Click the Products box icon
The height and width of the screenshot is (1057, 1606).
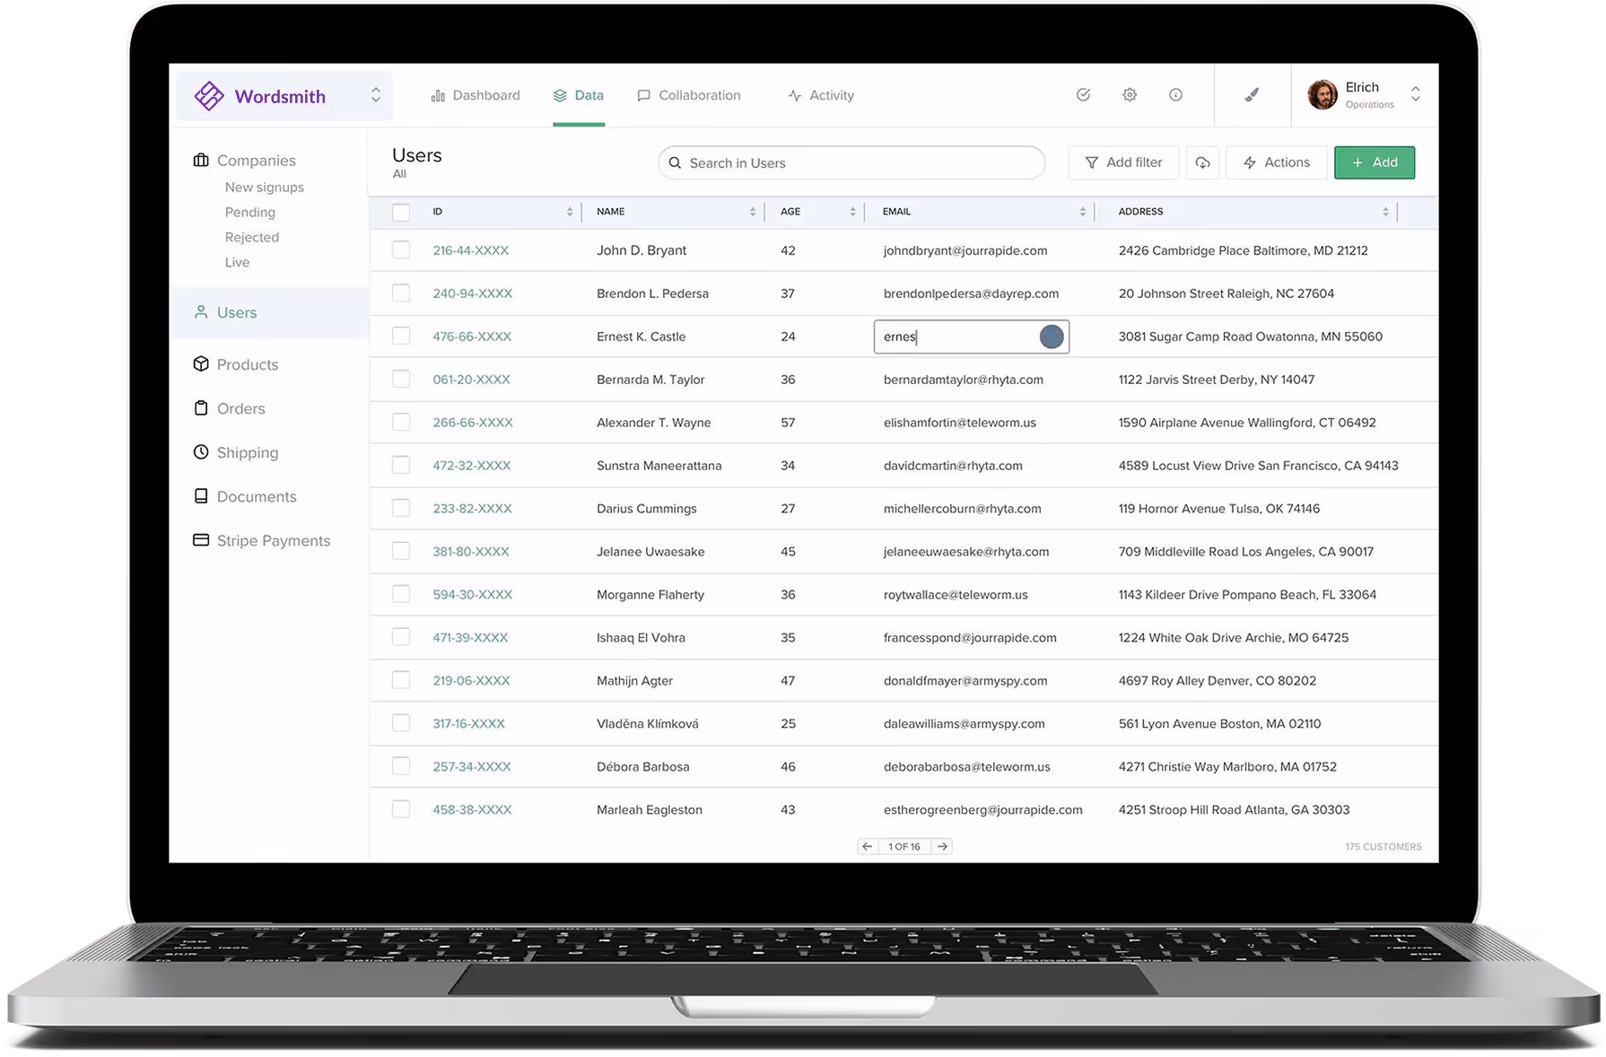(x=201, y=363)
